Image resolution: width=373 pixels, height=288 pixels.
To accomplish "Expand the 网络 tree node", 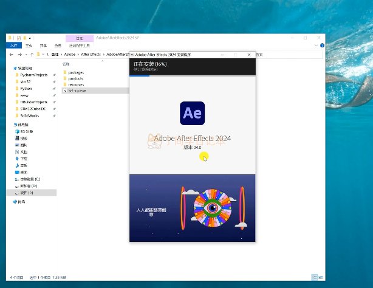I will coord(10,201).
